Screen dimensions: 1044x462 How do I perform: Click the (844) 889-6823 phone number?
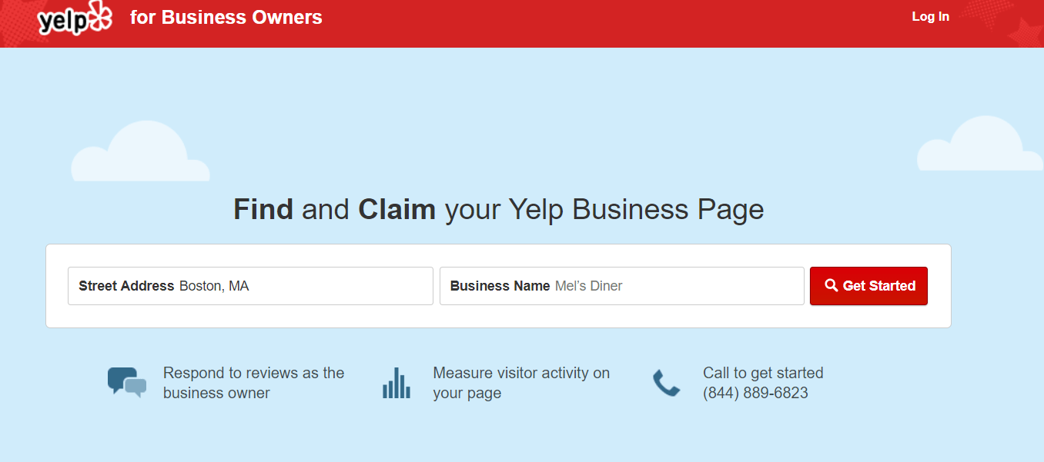755,394
